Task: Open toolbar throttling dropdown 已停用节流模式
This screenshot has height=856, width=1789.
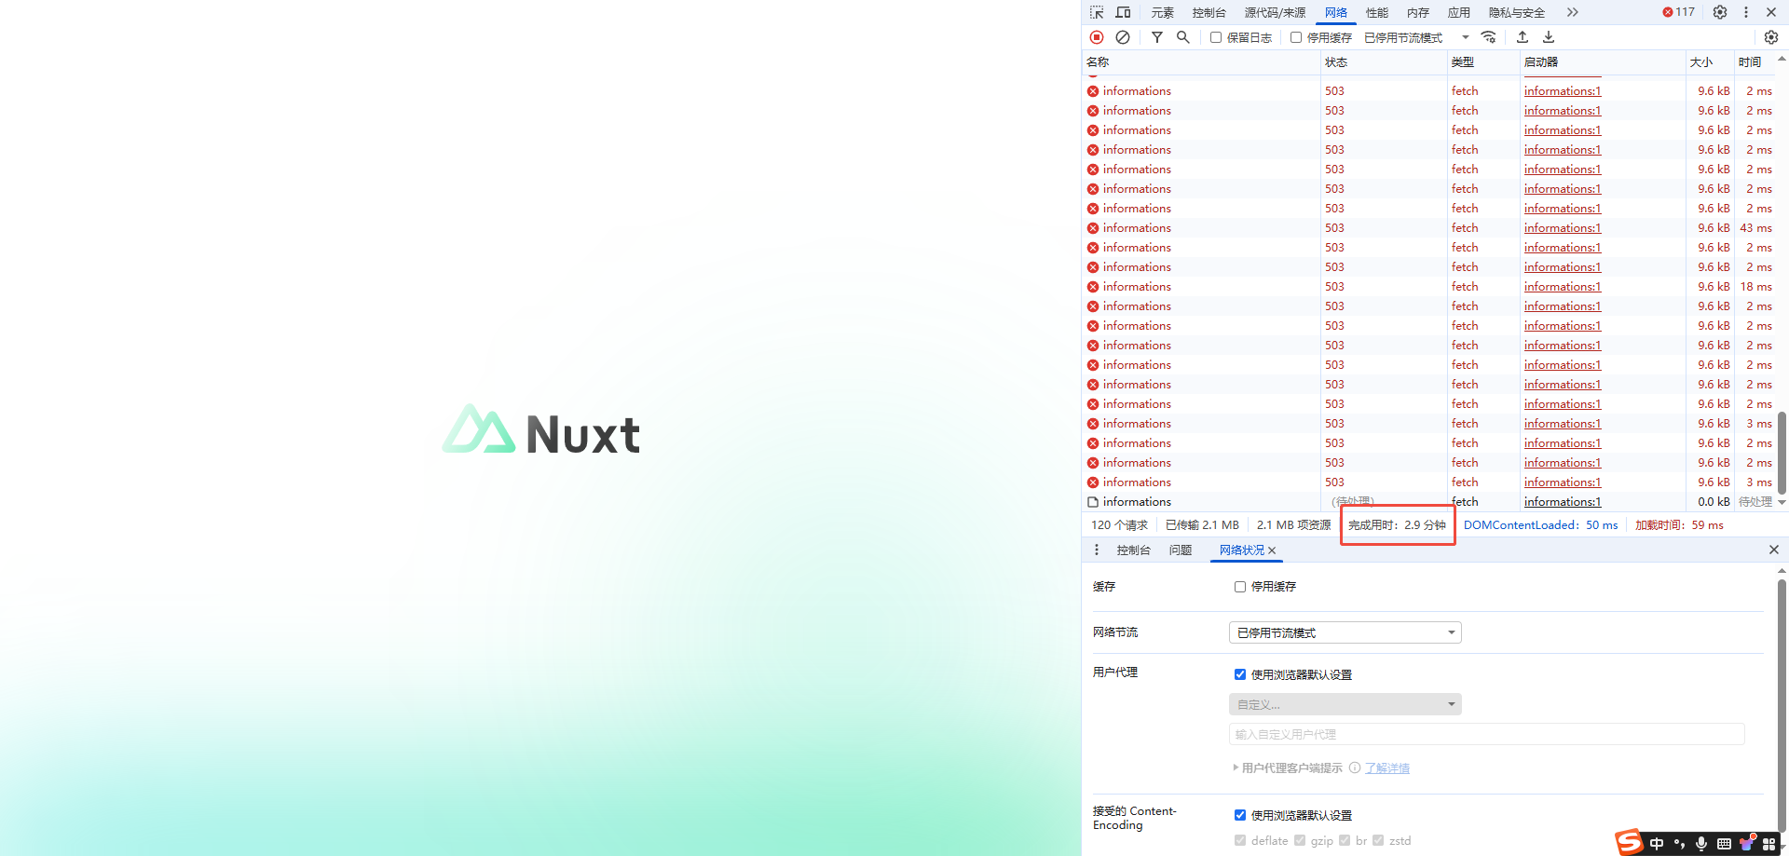Action: (x=1415, y=37)
